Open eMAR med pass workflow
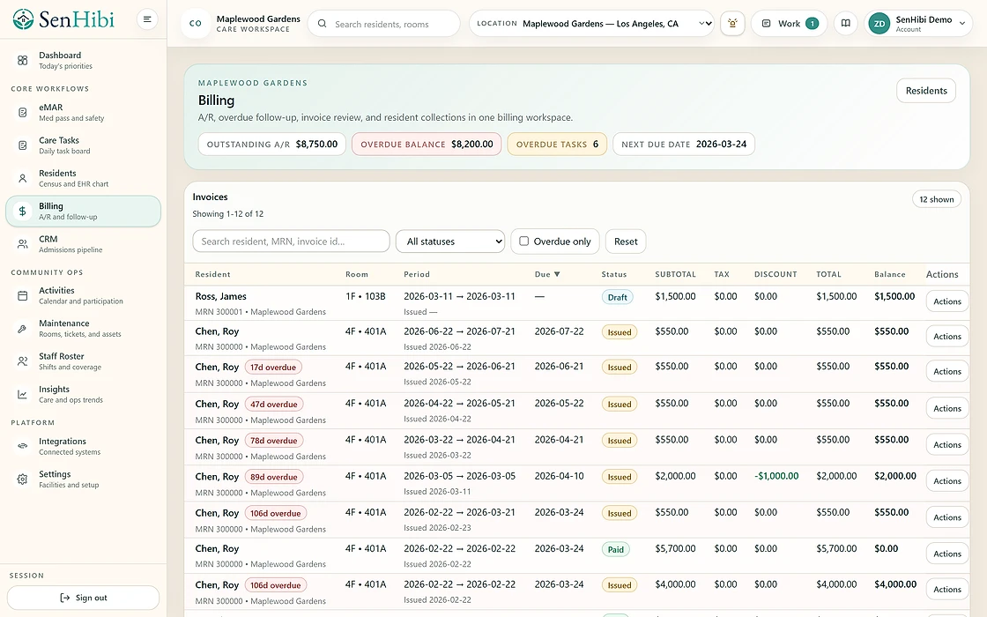The width and height of the screenshot is (987, 617). coord(83,113)
